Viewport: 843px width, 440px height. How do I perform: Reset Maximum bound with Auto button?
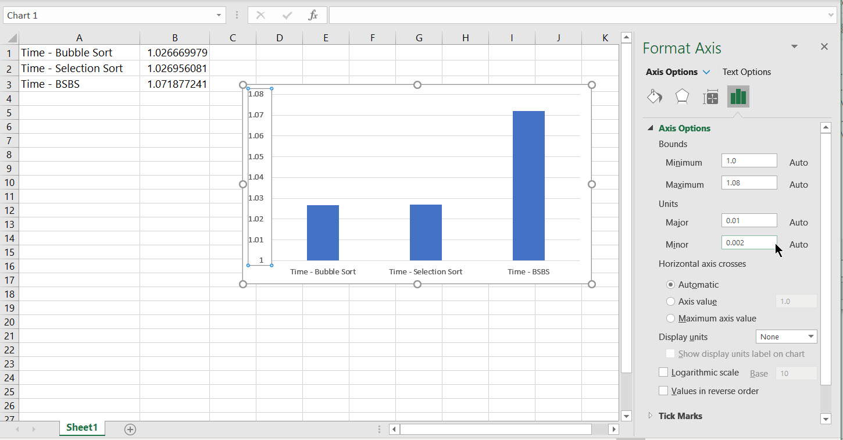[x=799, y=185]
